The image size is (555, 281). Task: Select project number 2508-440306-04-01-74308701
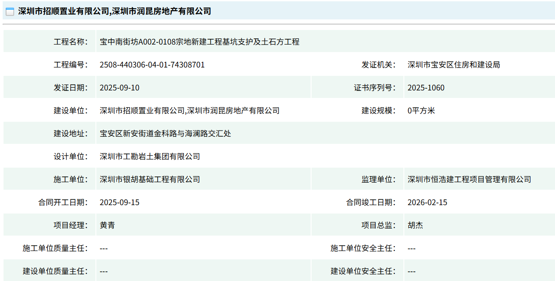152,65
